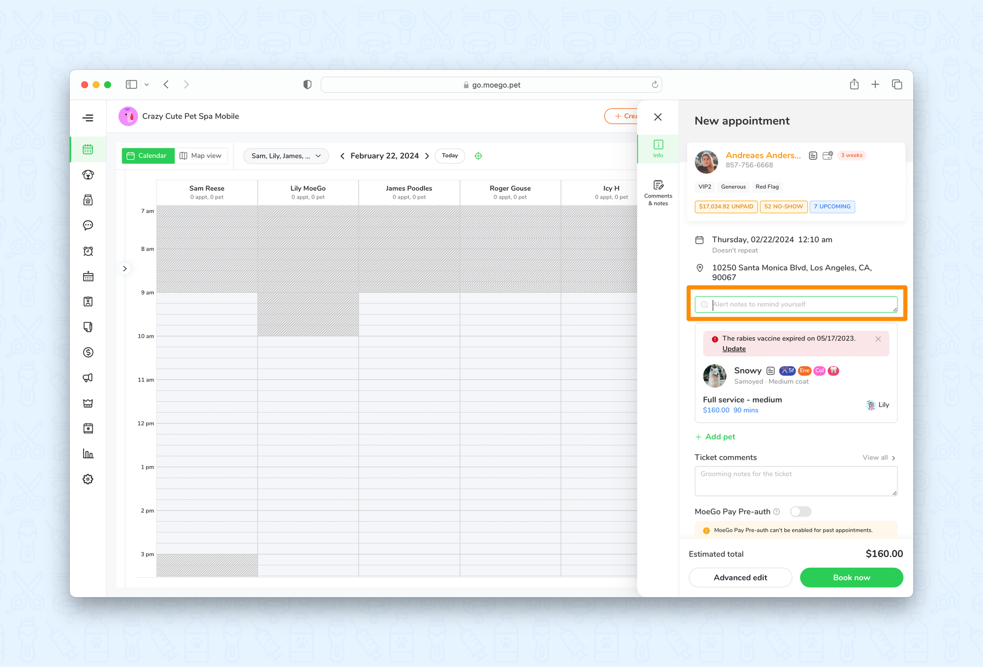Dismiss the rabies vaccine expired alert
Screen dimensions: 983x667
click(x=878, y=339)
